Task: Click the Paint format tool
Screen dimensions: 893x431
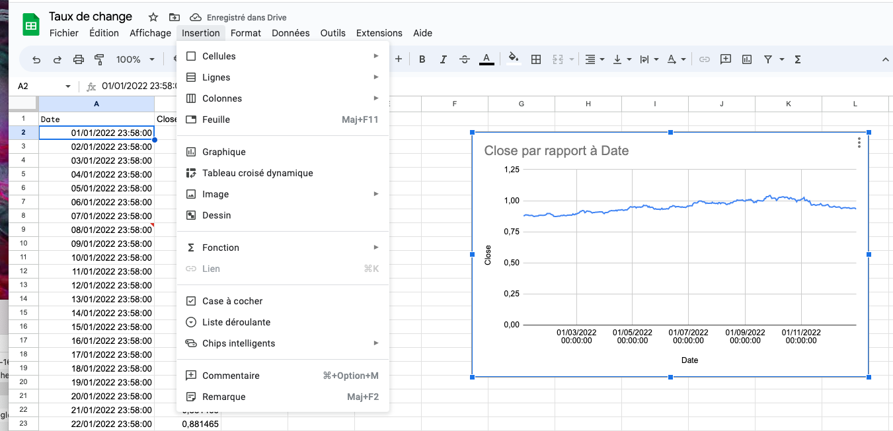Action: pyautogui.click(x=100, y=59)
